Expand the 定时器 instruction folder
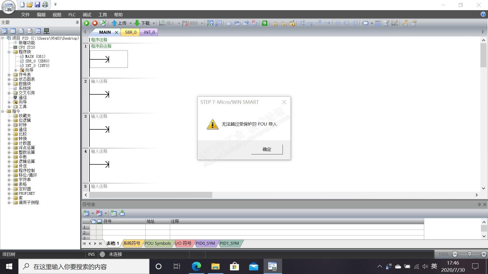The height and width of the screenshot is (274, 488). tap(9, 189)
